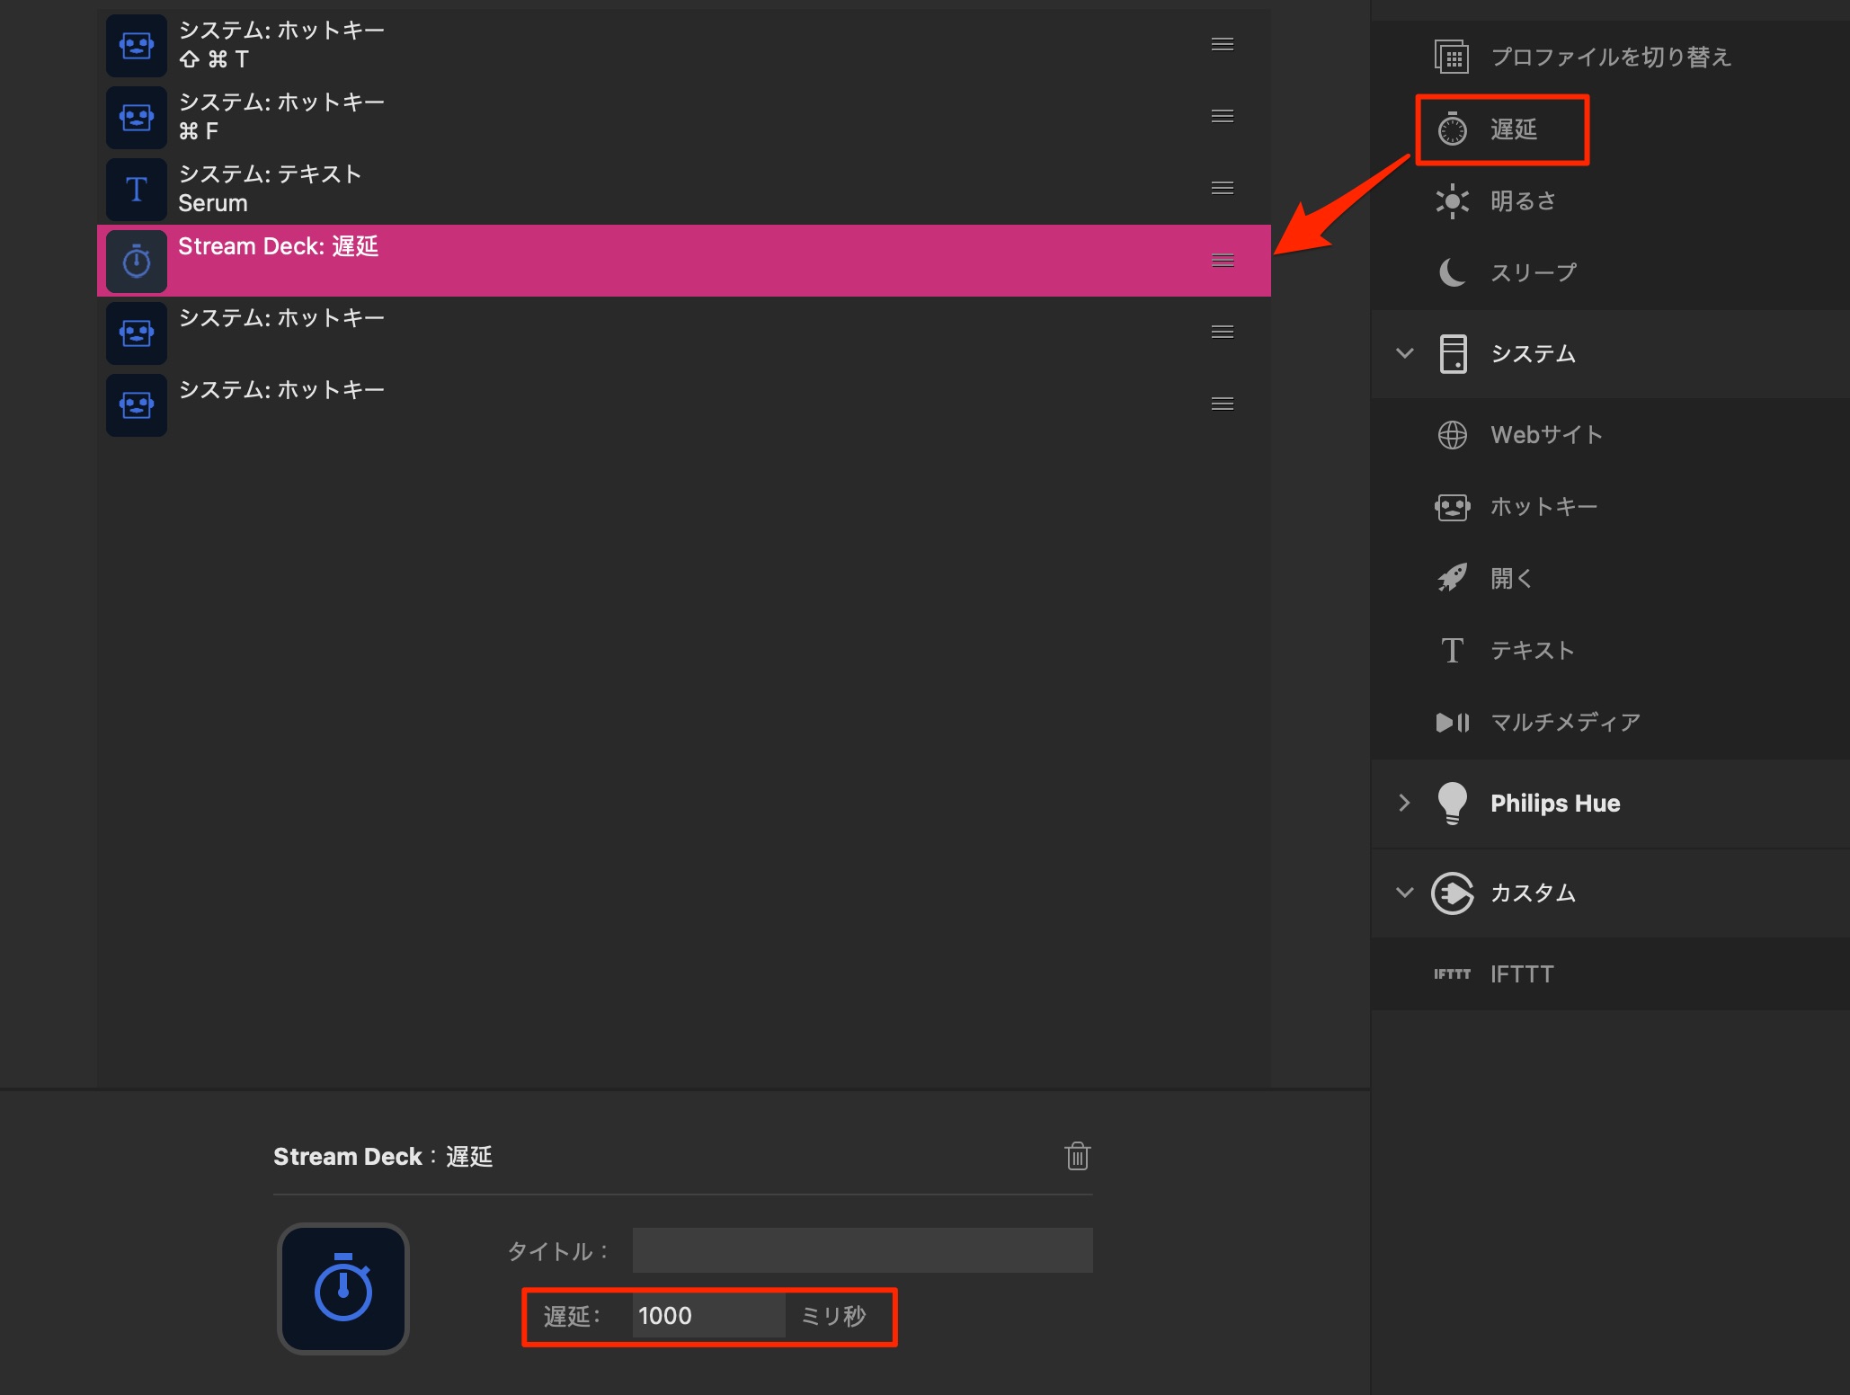The height and width of the screenshot is (1395, 1850).
Task: Click the Philips Hue bulb icon
Action: pos(1453,803)
